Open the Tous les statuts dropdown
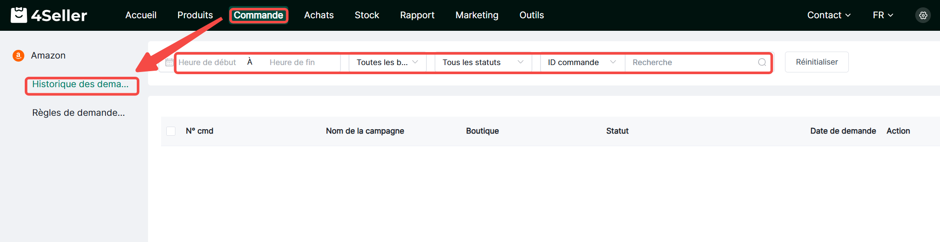Image resolution: width=940 pixels, height=242 pixels. coord(482,62)
